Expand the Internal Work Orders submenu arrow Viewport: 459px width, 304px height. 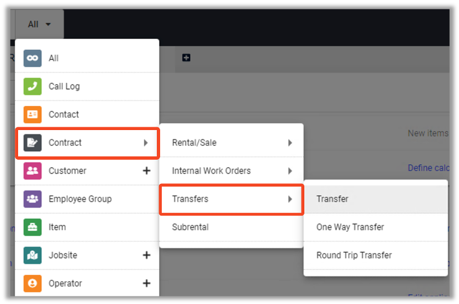coord(290,171)
